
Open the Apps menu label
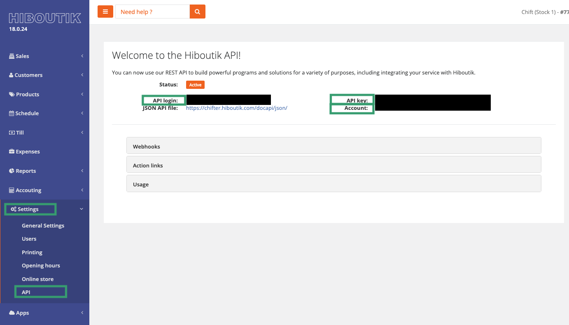pos(23,313)
